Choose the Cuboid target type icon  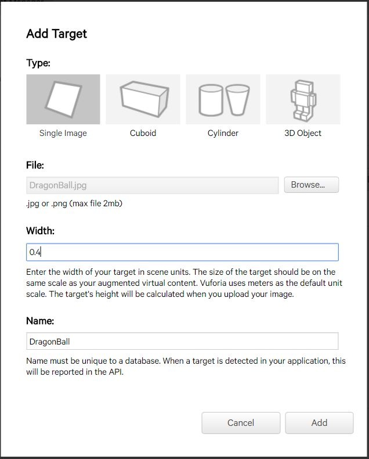[143, 99]
